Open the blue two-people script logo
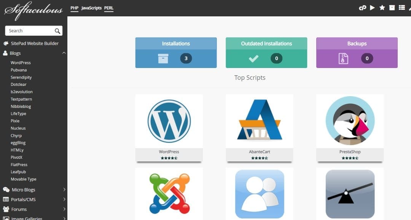Screen dimensions: 411x220 [x=260, y=194]
